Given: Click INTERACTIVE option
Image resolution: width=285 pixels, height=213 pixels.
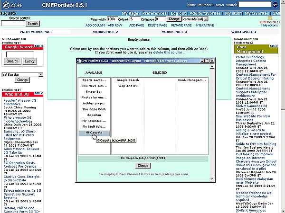Looking at the screenshot, I should point(205,26).
